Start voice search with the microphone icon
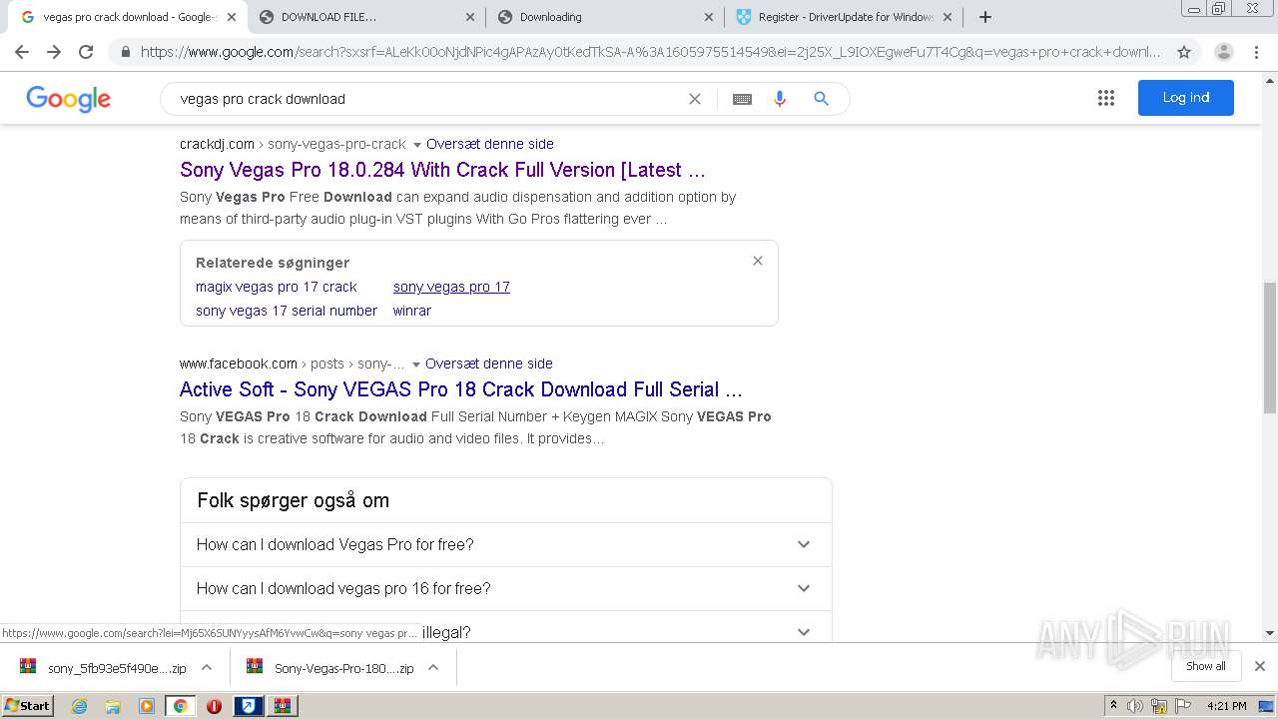 click(780, 99)
